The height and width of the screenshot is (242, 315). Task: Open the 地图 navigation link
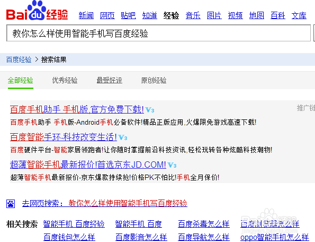[257, 15]
